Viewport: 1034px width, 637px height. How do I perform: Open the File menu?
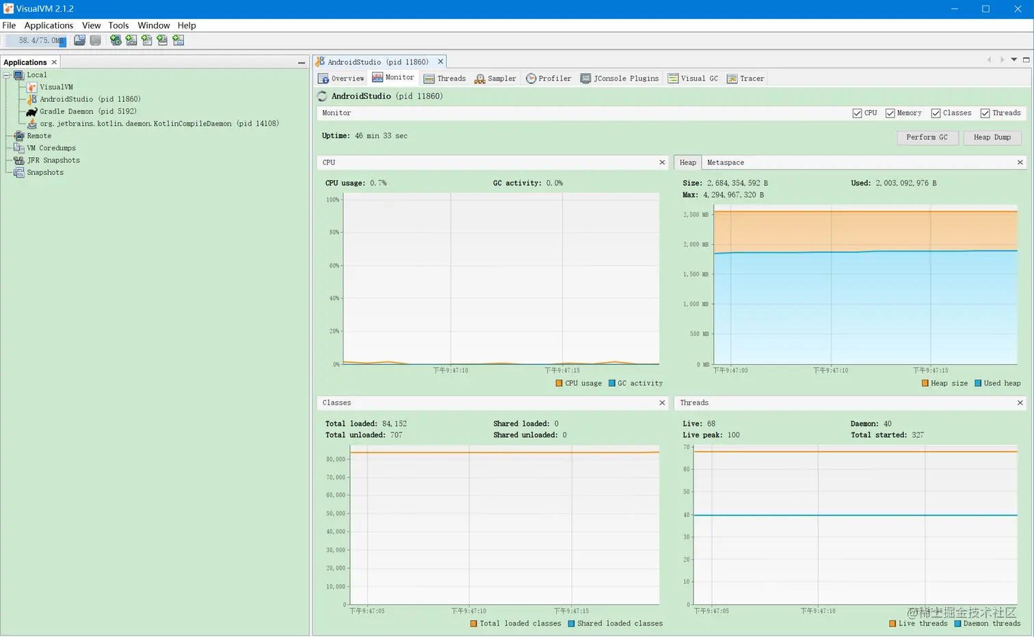coord(10,25)
